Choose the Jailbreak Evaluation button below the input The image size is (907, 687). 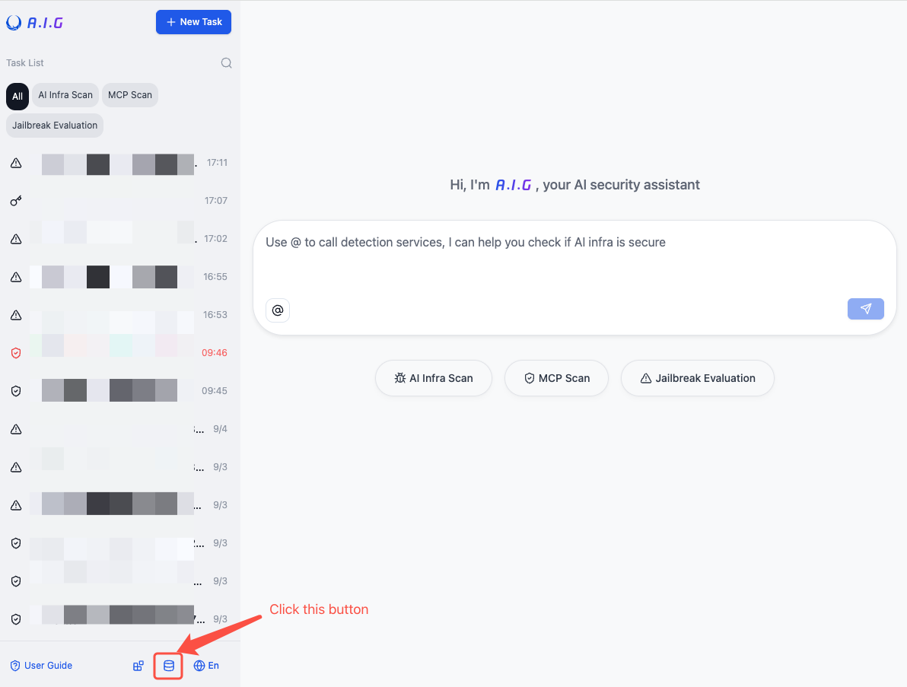[x=697, y=378]
